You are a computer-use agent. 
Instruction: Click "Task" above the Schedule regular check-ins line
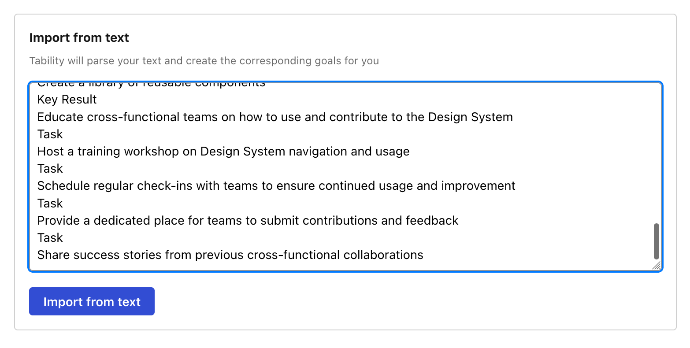[x=50, y=169]
